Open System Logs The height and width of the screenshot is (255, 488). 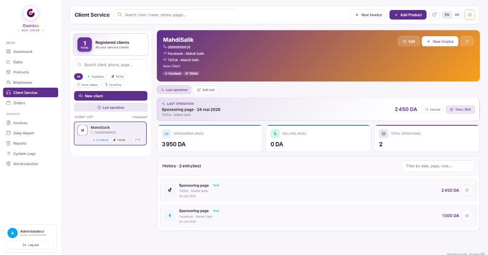[30, 154]
